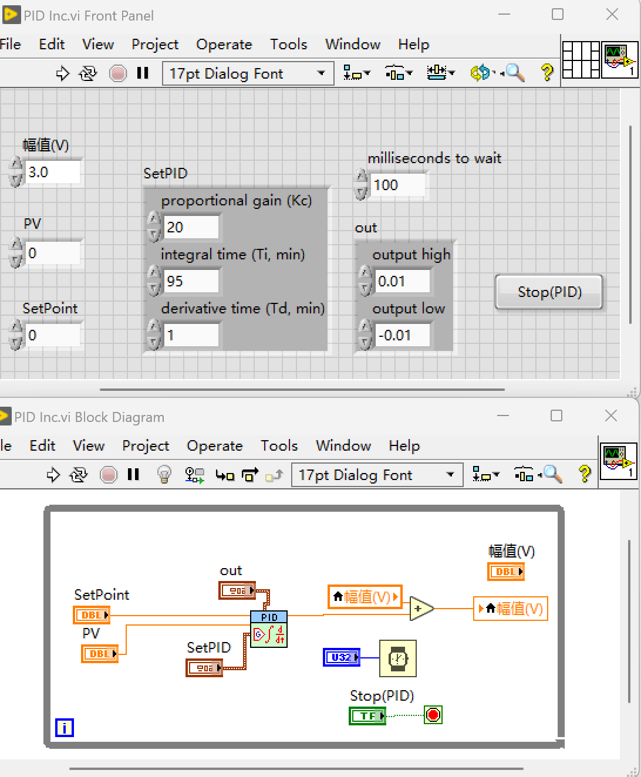Open the Project menu on the block diagram
Viewport: 641px width, 777px height.
click(146, 445)
